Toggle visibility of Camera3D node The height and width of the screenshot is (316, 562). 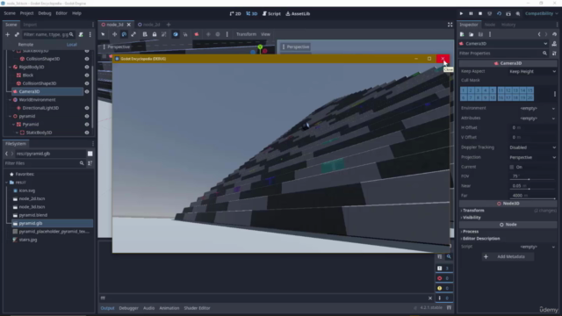(x=87, y=91)
